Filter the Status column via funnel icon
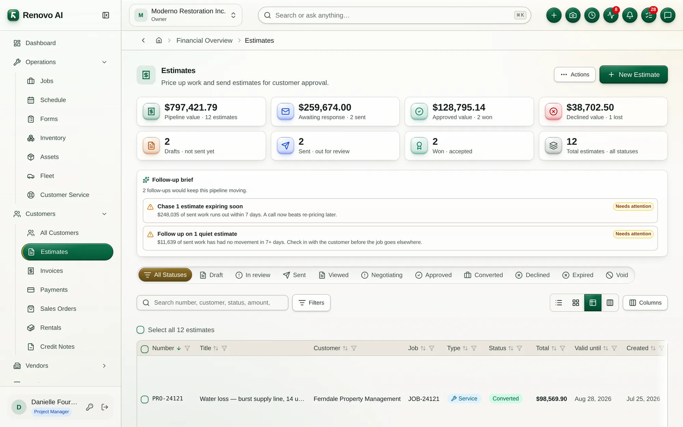The height and width of the screenshot is (427, 683). 519,348
